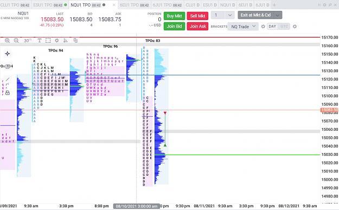Open the 6JU1 D tab
Viewport: 339px width, 210px height.
pyautogui.click(x=263, y=5)
